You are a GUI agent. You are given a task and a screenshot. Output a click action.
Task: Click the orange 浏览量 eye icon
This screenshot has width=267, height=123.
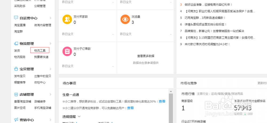125,19
